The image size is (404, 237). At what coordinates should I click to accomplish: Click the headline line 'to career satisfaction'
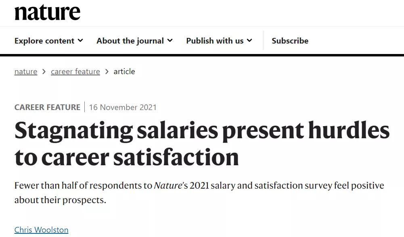click(x=126, y=157)
